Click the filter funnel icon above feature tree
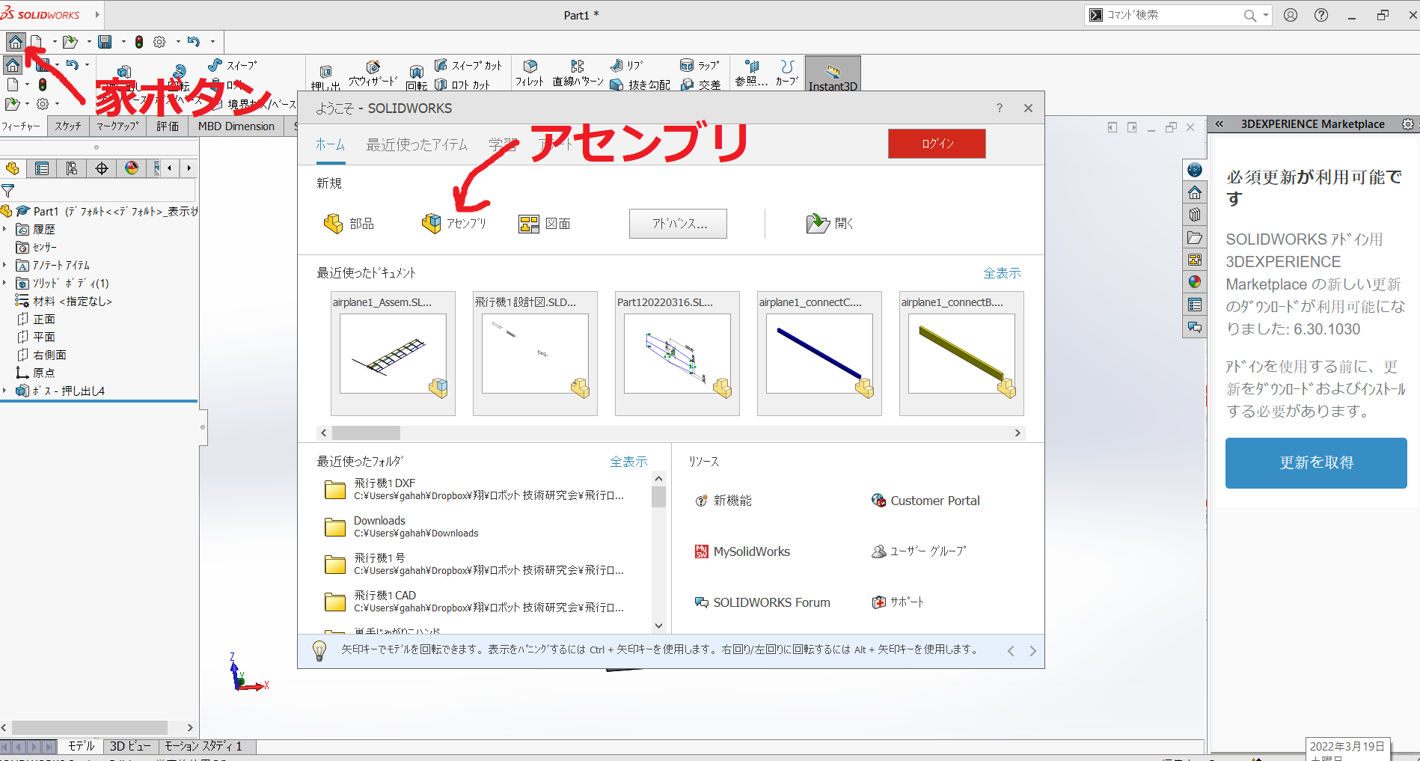The image size is (1420, 761). pyautogui.click(x=8, y=191)
